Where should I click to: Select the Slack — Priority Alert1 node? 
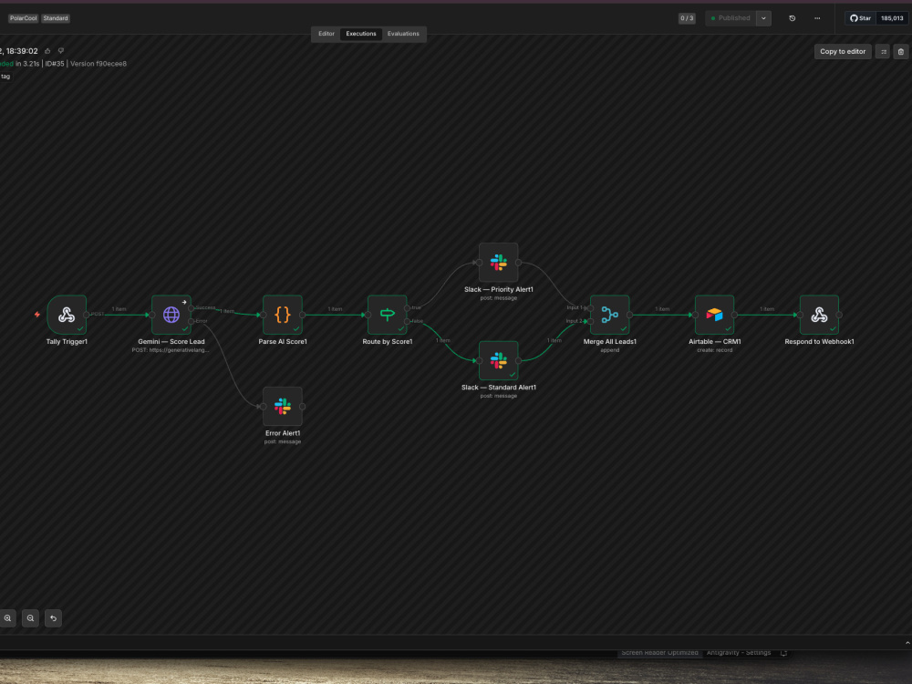[x=499, y=263]
